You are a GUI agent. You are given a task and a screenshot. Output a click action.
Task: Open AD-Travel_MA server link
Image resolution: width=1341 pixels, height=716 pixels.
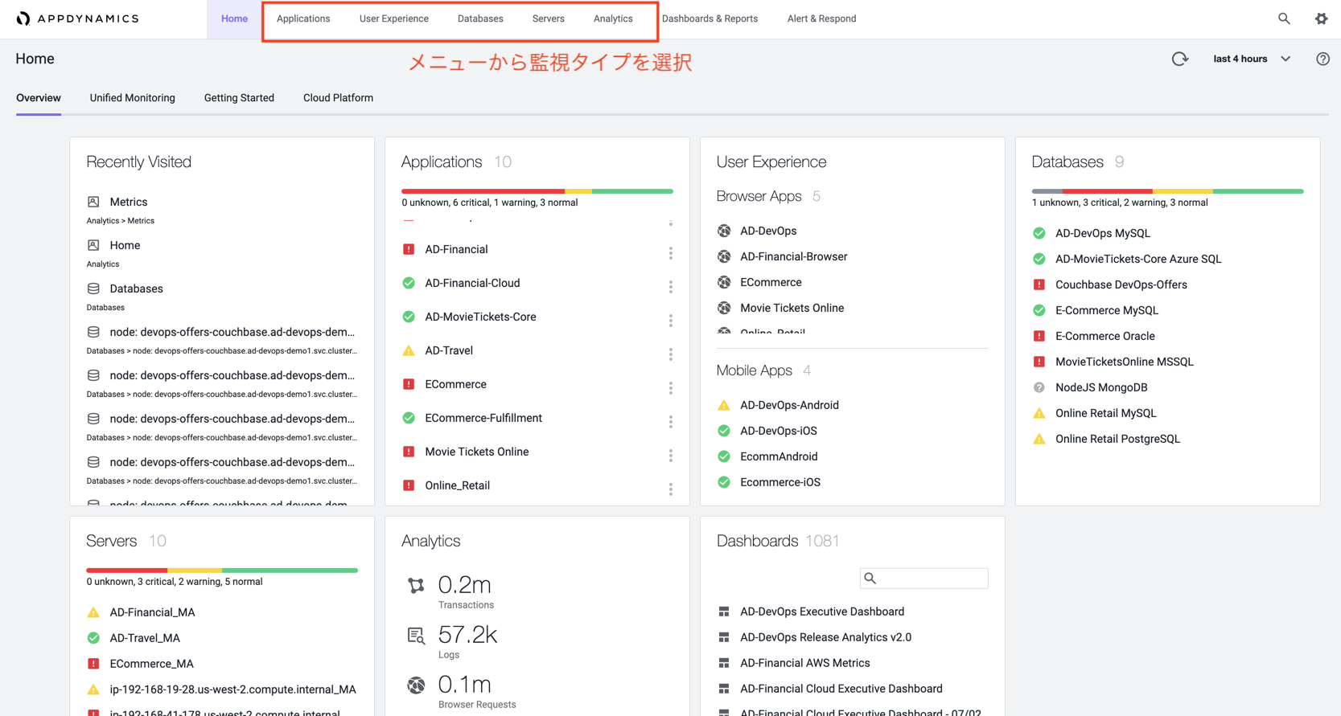(145, 638)
